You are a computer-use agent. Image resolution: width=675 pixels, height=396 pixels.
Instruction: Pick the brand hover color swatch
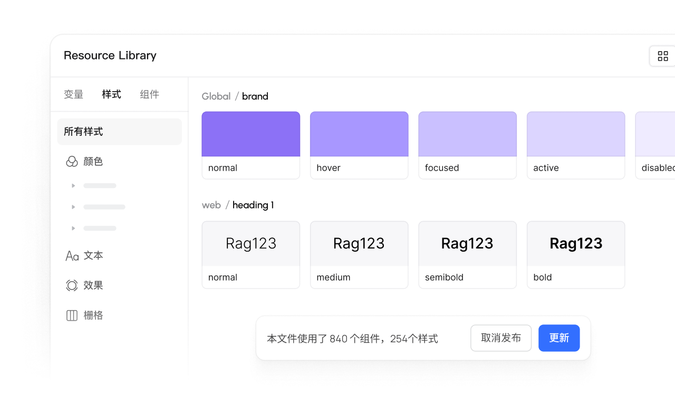(359, 134)
